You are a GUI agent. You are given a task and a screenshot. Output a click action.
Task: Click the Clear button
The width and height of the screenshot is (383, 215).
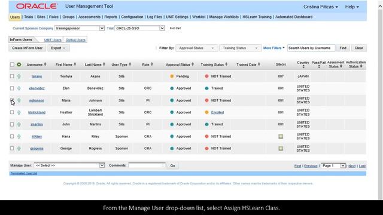pyautogui.click(x=359, y=48)
